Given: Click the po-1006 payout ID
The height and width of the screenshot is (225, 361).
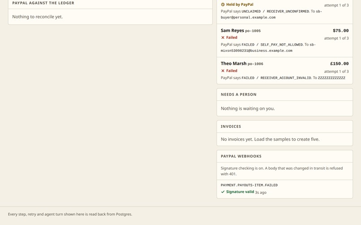Looking at the screenshot, I should [255, 64].
